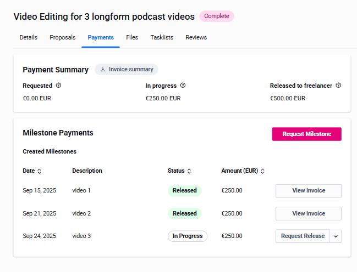Viewport: 357px width, 272px height.
Task: Go to the Tasklists tab
Action: coord(162,37)
